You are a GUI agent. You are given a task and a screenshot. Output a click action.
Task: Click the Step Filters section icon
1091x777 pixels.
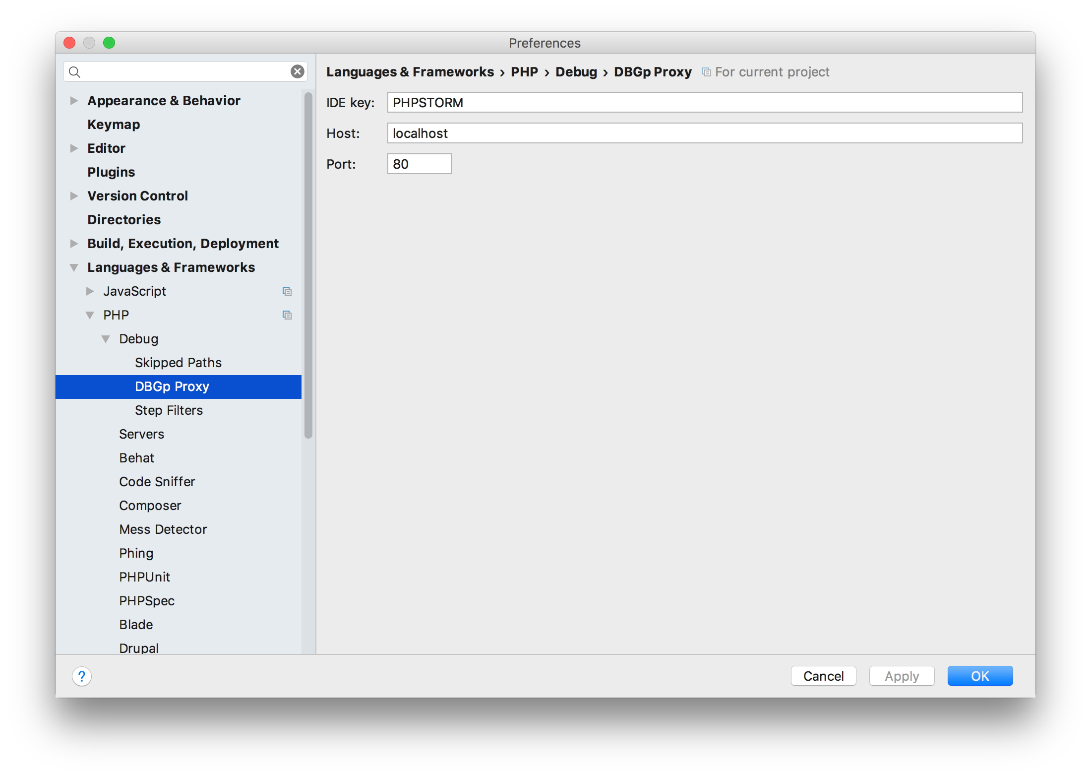click(168, 409)
